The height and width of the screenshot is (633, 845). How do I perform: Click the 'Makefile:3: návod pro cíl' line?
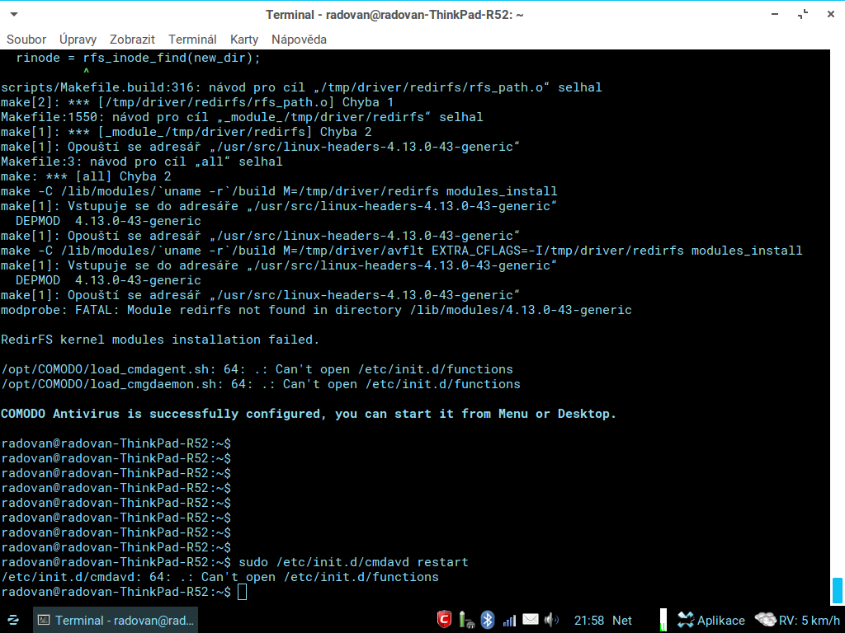coord(142,162)
